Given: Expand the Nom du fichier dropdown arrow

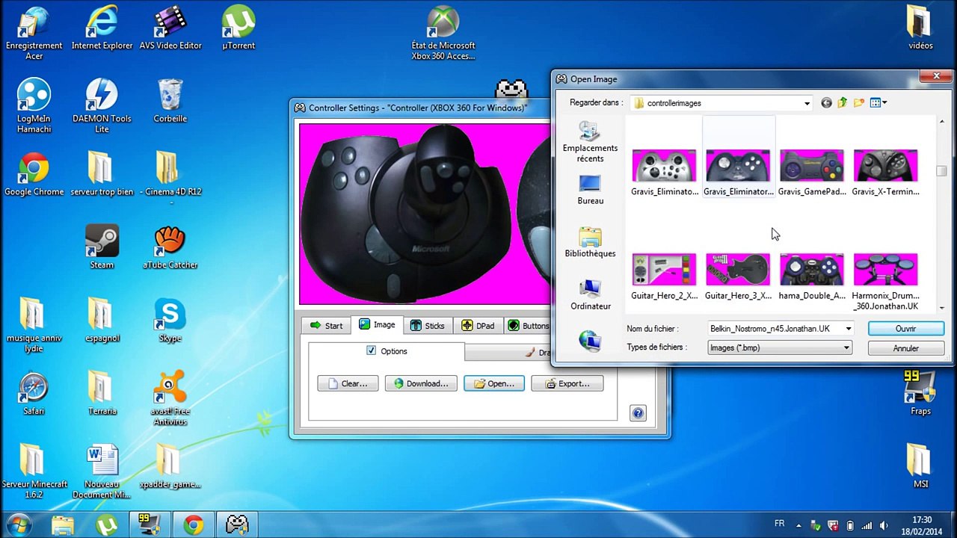Looking at the screenshot, I should point(848,329).
